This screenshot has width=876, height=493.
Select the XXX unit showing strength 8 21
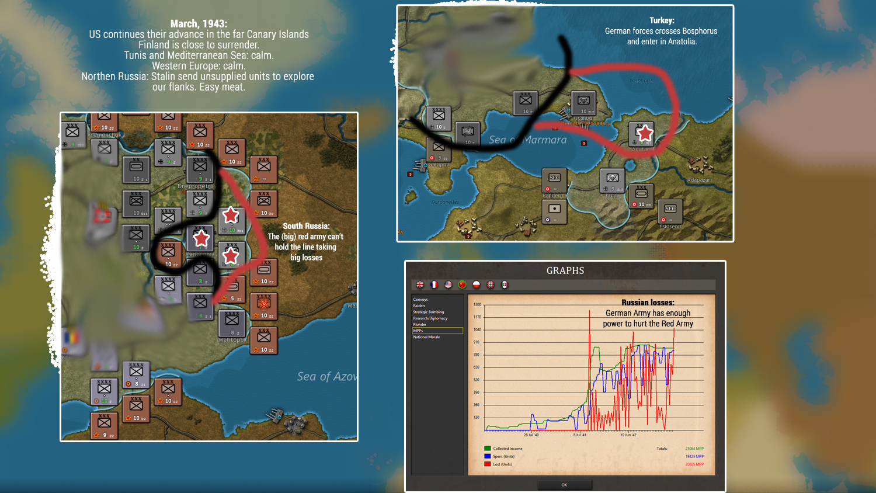coord(136,376)
